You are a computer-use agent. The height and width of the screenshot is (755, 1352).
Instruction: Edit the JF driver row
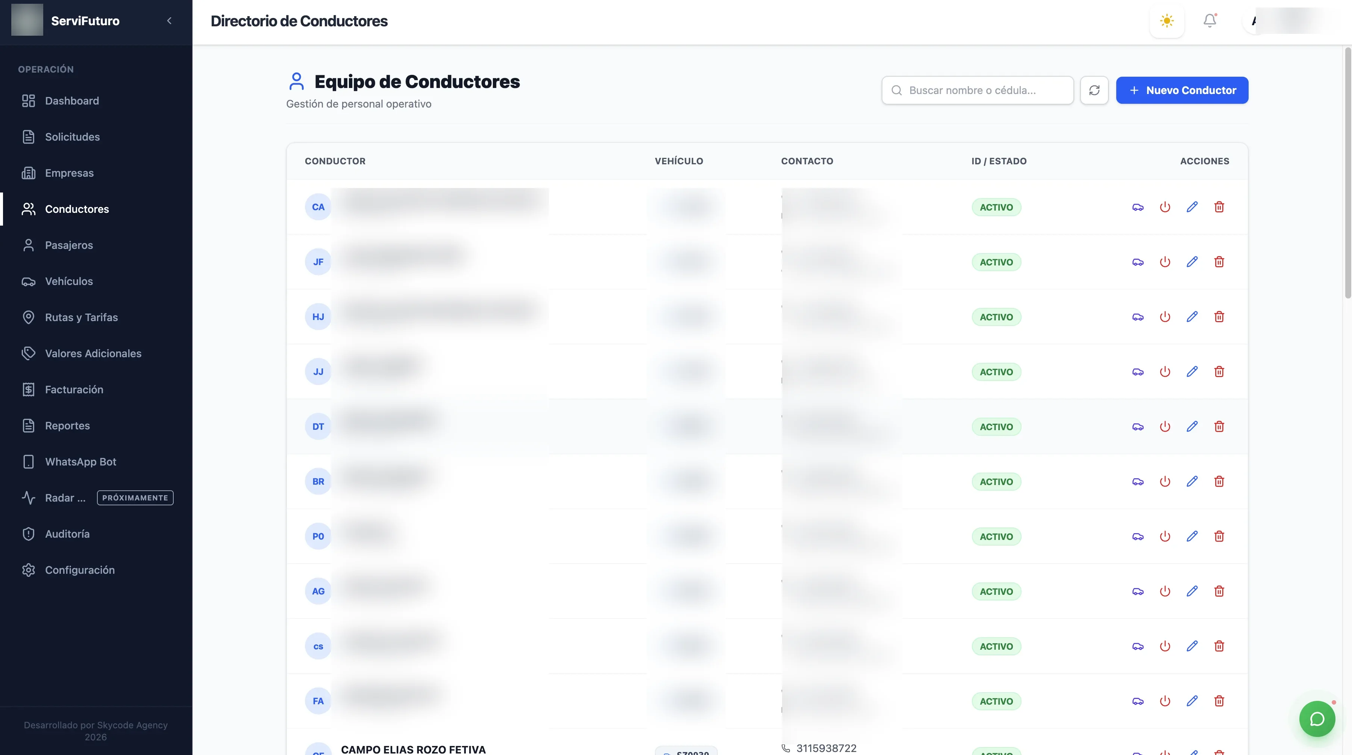(x=1192, y=262)
